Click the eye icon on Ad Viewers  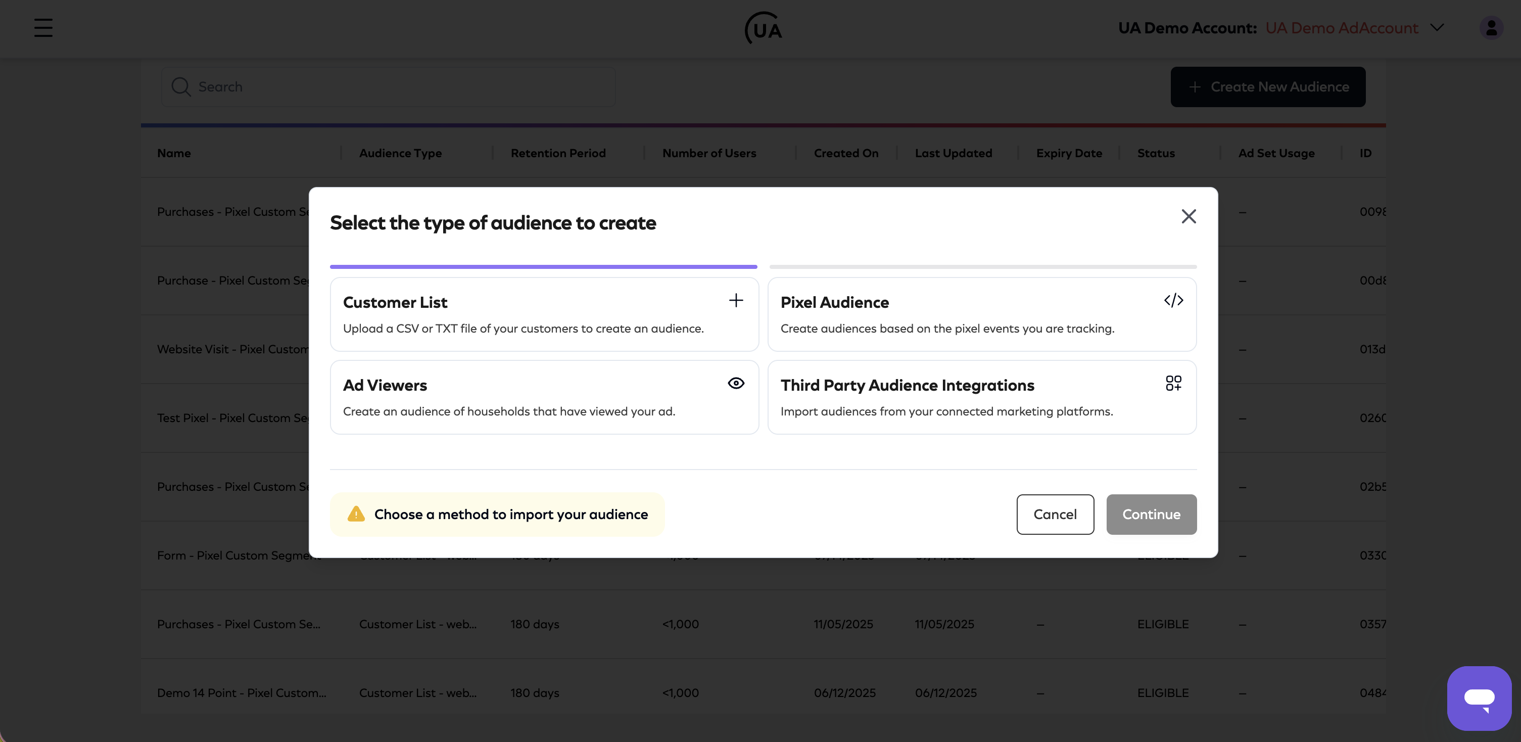click(x=736, y=383)
